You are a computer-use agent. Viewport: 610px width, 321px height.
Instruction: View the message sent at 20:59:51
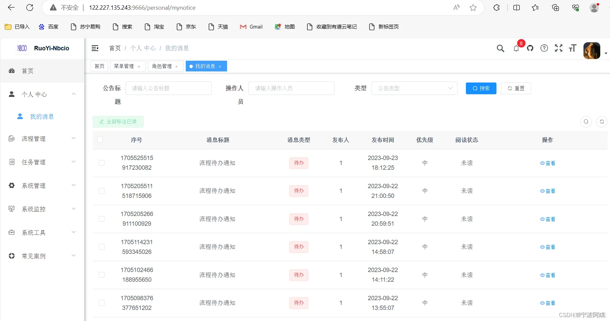pos(548,219)
